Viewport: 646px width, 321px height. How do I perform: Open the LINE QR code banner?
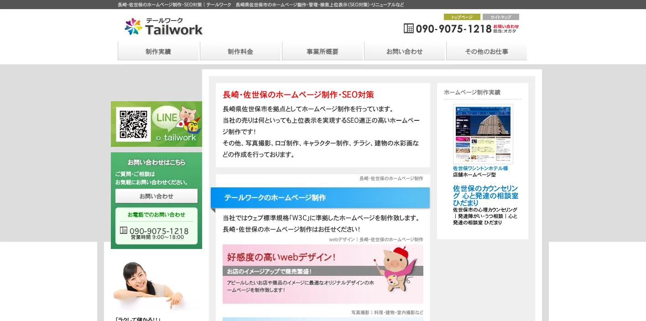click(156, 124)
